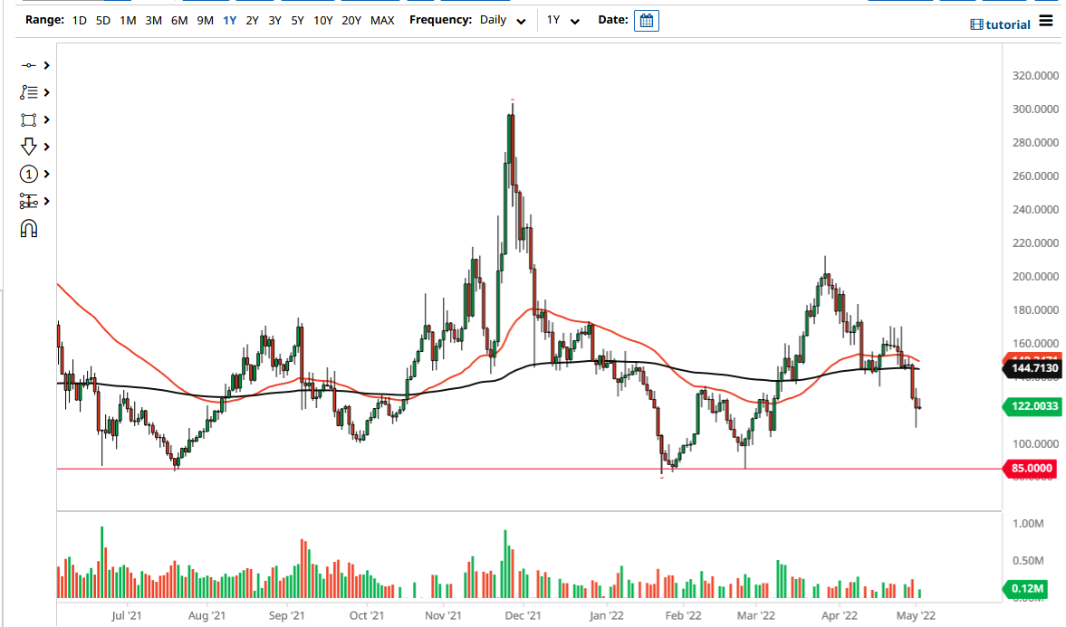
Task: Select the trend line drawing tool
Action: click(28, 65)
